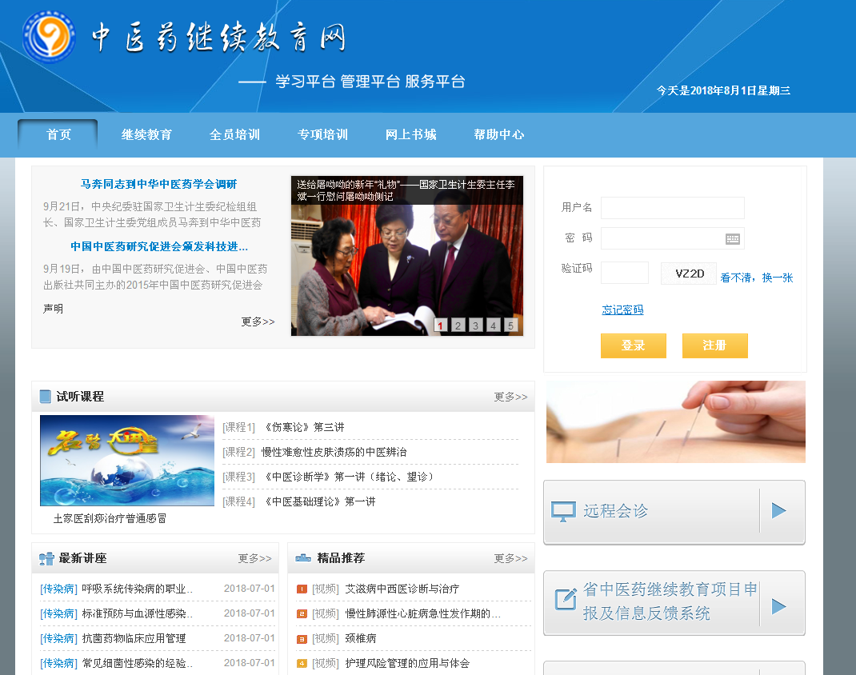Follow the 忘记密码 link
Viewport: 856px width, 675px height.
point(622,310)
